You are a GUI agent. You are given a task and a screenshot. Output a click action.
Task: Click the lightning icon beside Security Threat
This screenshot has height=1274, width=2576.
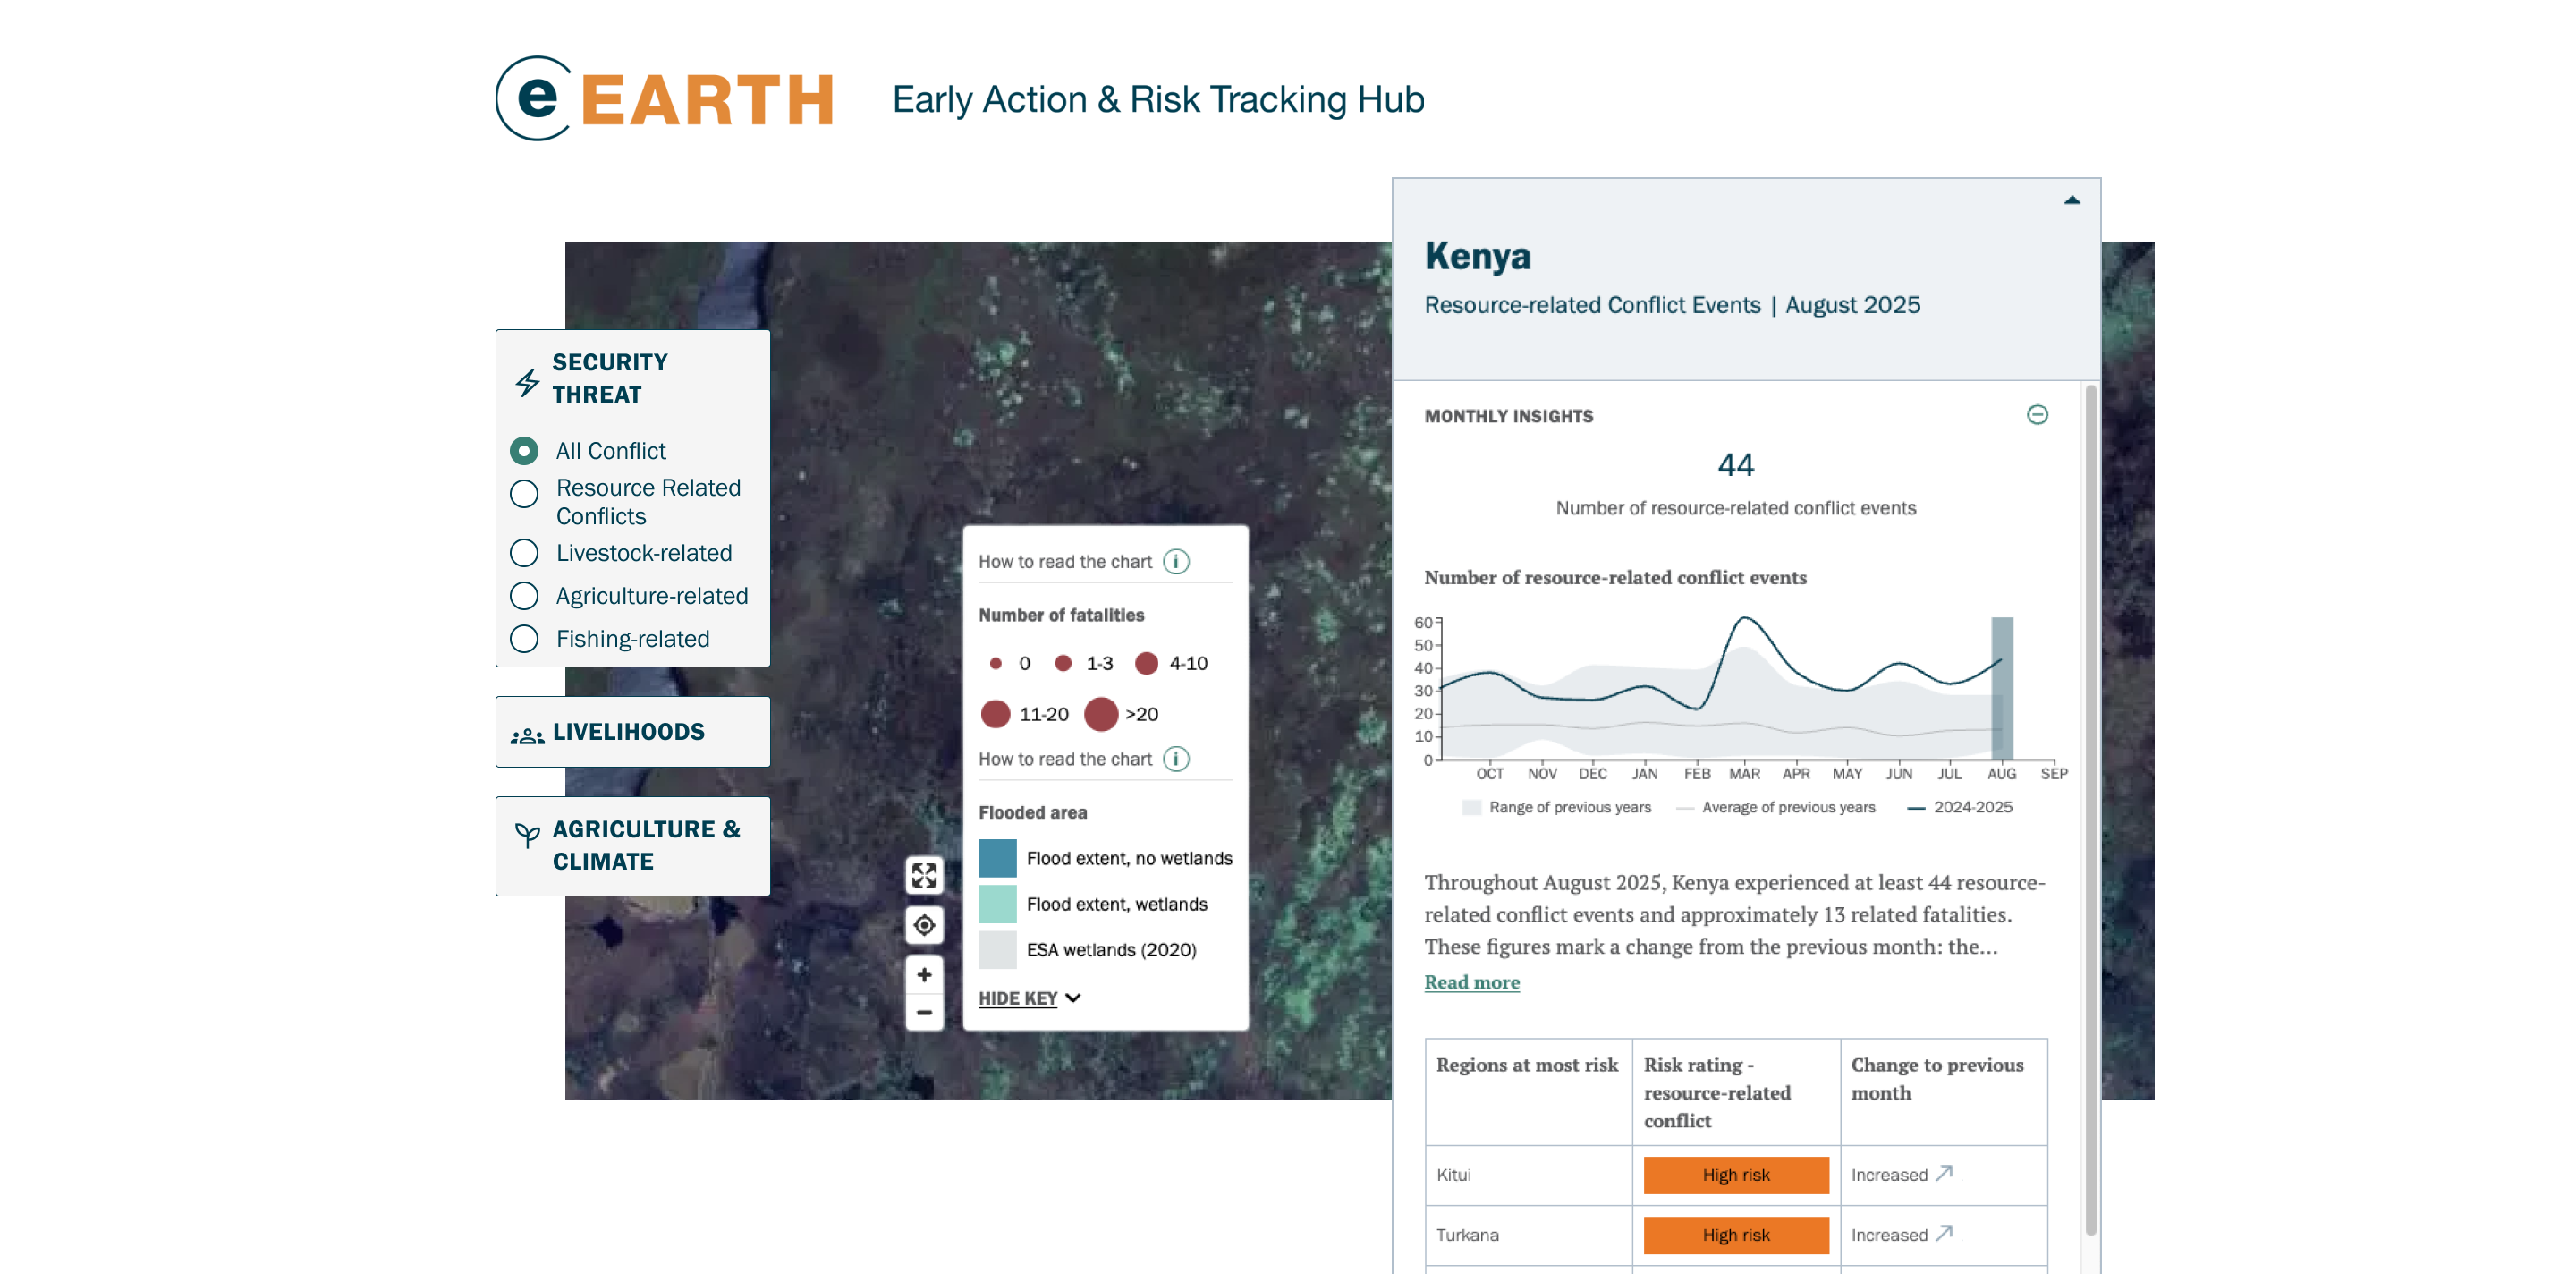[524, 380]
